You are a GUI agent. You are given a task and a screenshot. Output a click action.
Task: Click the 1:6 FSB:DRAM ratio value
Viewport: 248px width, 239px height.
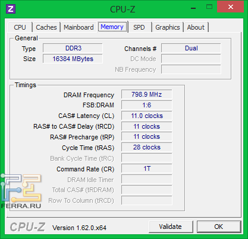coord(147,105)
